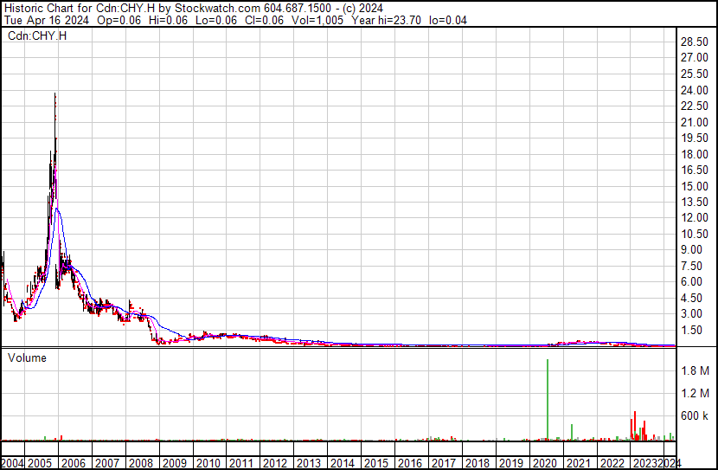Screen dimensions: 718x470
Task: Click the 2011 year label
Action: pyautogui.click(x=241, y=463)
